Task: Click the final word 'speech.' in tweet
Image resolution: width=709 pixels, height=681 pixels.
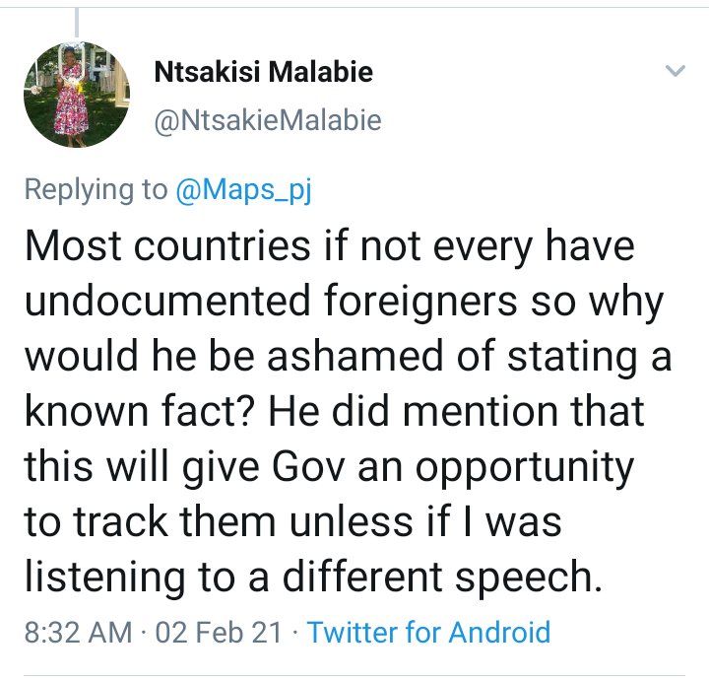Action: (x=529, y=578)
